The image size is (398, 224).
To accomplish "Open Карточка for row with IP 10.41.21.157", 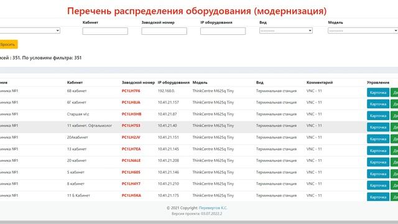I will click(378, 104).
